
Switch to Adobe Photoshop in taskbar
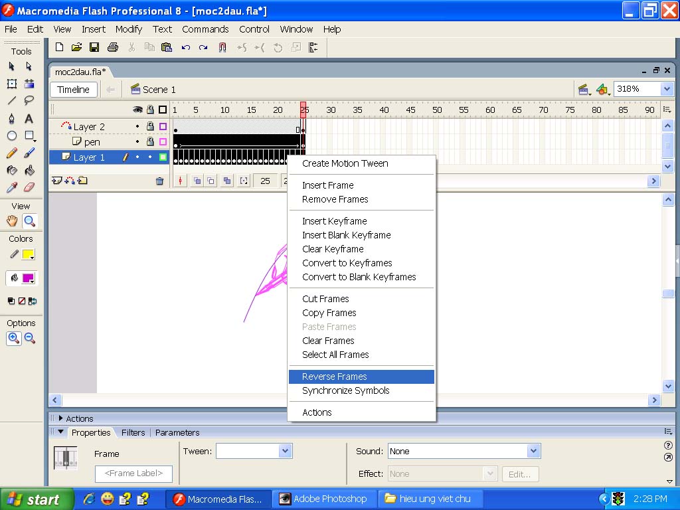(x=325, y=499)
